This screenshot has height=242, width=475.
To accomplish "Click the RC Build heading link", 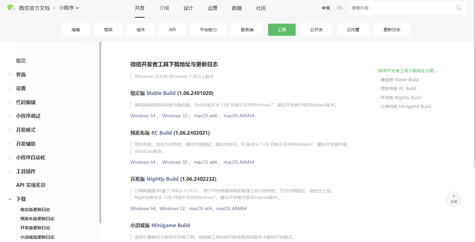I will tap(162, 133).
